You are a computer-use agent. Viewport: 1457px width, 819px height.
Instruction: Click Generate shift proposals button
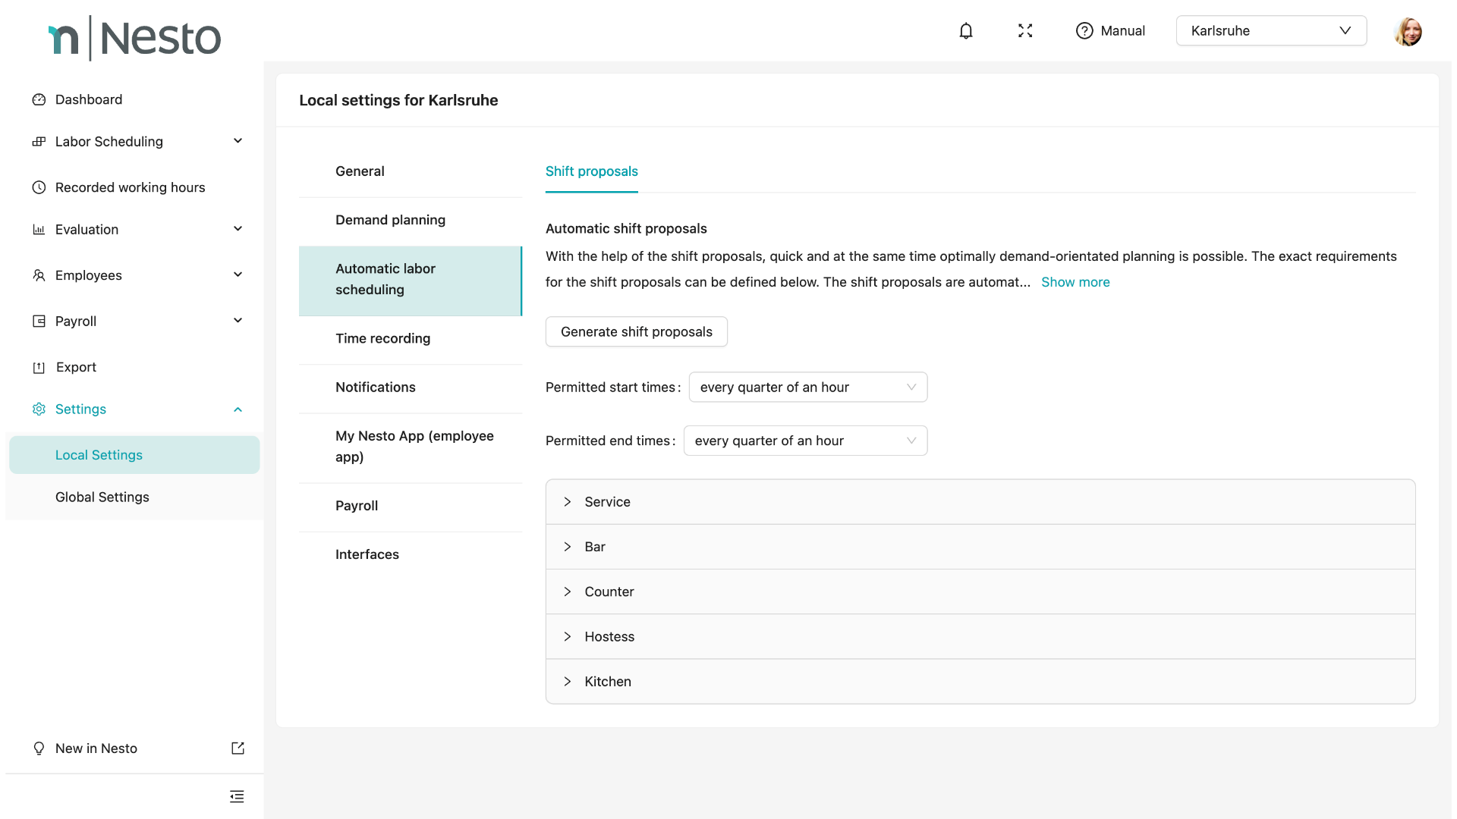click(x=636, y=332)
